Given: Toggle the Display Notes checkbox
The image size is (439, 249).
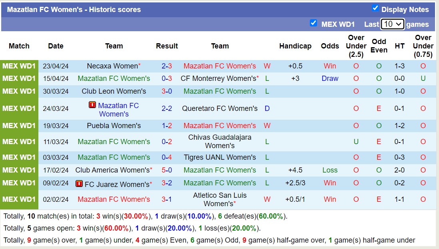Looking at the screenshot, I should [375, 8].
